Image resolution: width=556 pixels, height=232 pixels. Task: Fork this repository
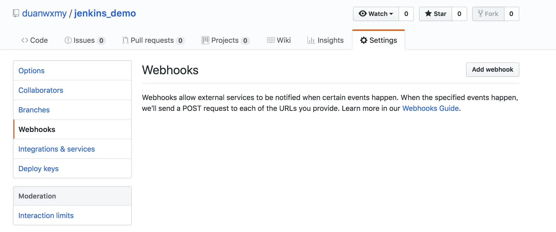pos(488,14)
